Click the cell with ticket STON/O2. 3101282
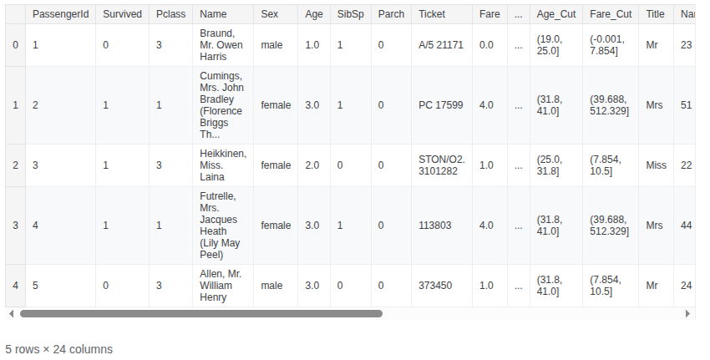The width and height of the screenshot is (710, 360). 442,165
